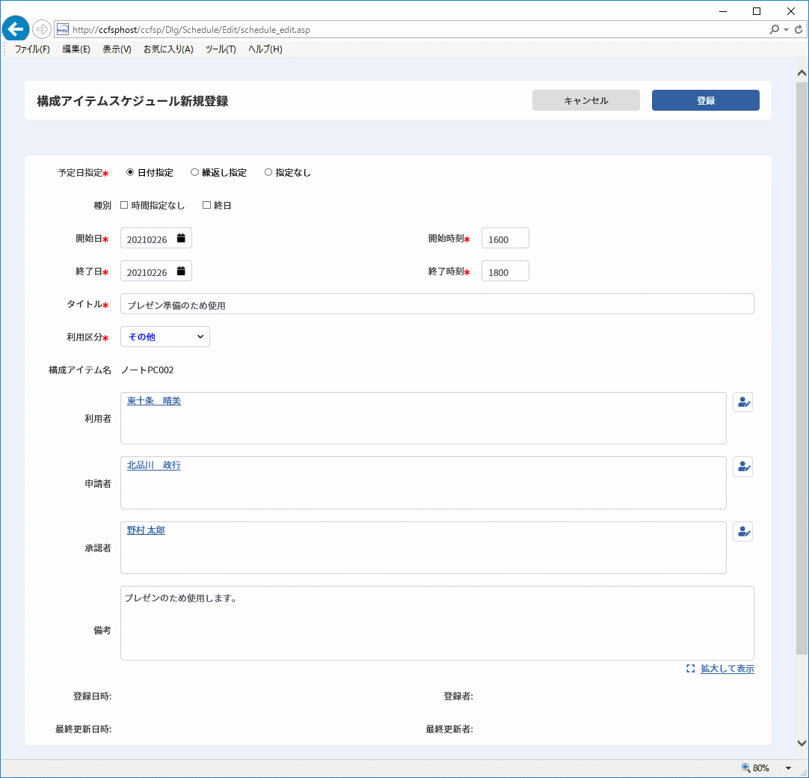Open calendar picker for 終了日
This screenshot has height=778, width=809.
coord(181,271)
